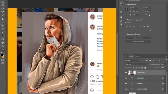Screen dimensions: 168x94
Task: Expand effects of ALEKSANDR layer
Action: coord(165,78)
